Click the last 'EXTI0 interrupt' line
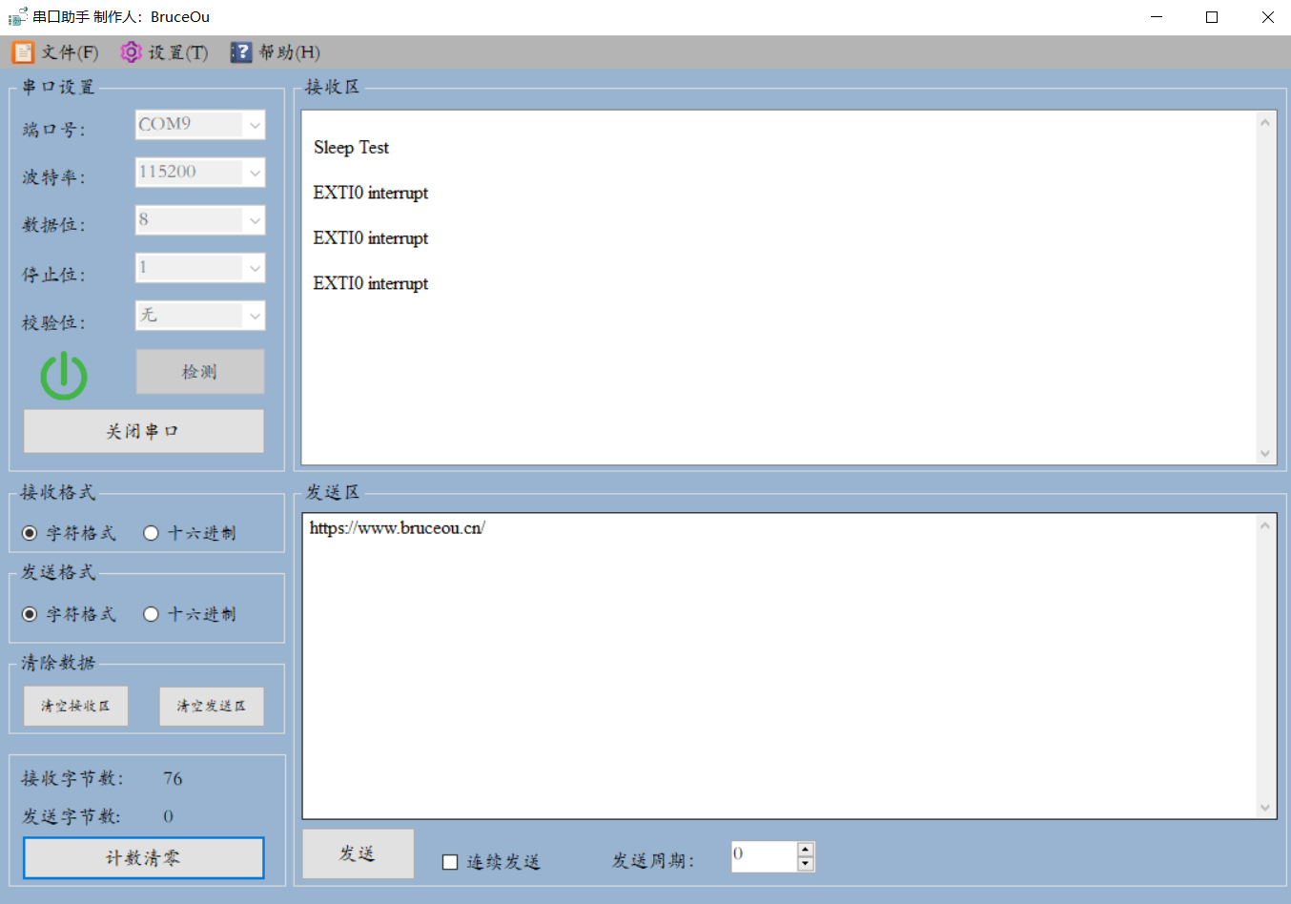 370,283
